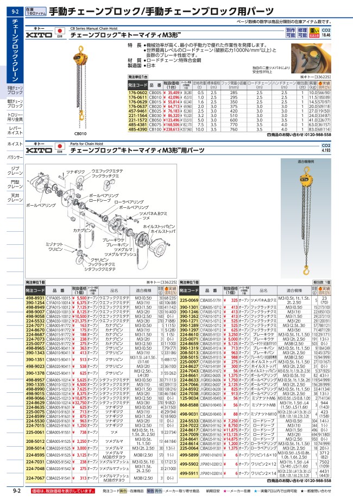Select order code 457-9461 for CB025
This screenshot has width=353, height=500.
(137, 112)
